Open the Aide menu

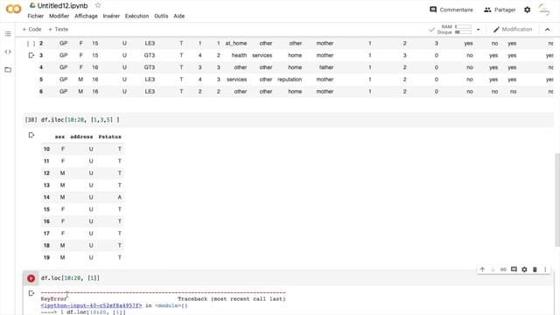178,16
